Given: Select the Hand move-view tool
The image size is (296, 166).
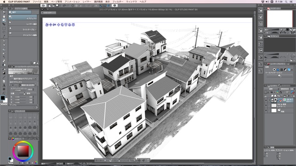Looking at the screenshot, I should (4, 17).
